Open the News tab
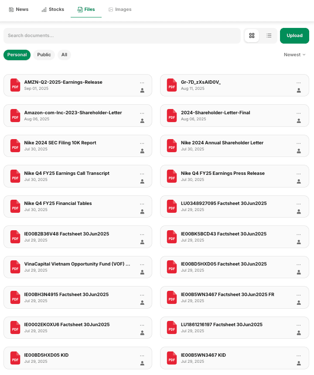 pos(18,9)
